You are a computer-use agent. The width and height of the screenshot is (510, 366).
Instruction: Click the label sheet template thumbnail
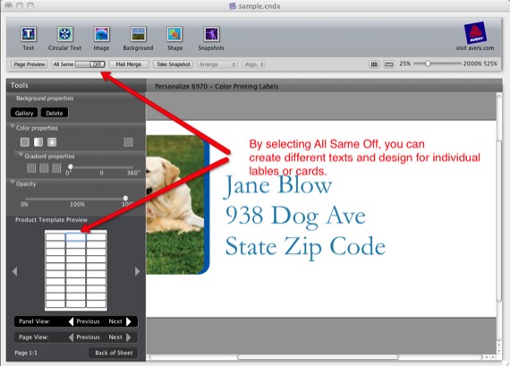click(x=76, y=270)
